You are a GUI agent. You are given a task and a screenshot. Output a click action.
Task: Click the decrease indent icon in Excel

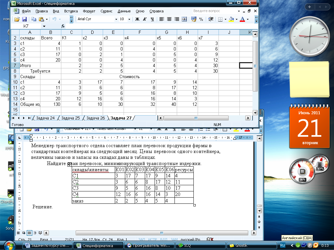click(211, 19)
